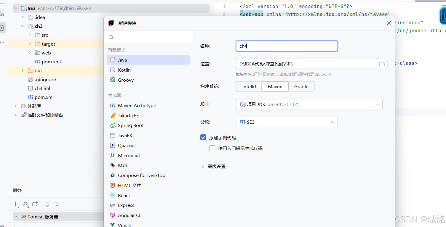
Task: Click the Tomcat cat icon in services
Action: pos(24,217)
